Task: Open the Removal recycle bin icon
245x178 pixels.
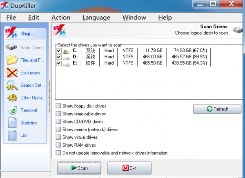Action: (x=12, y=110)
